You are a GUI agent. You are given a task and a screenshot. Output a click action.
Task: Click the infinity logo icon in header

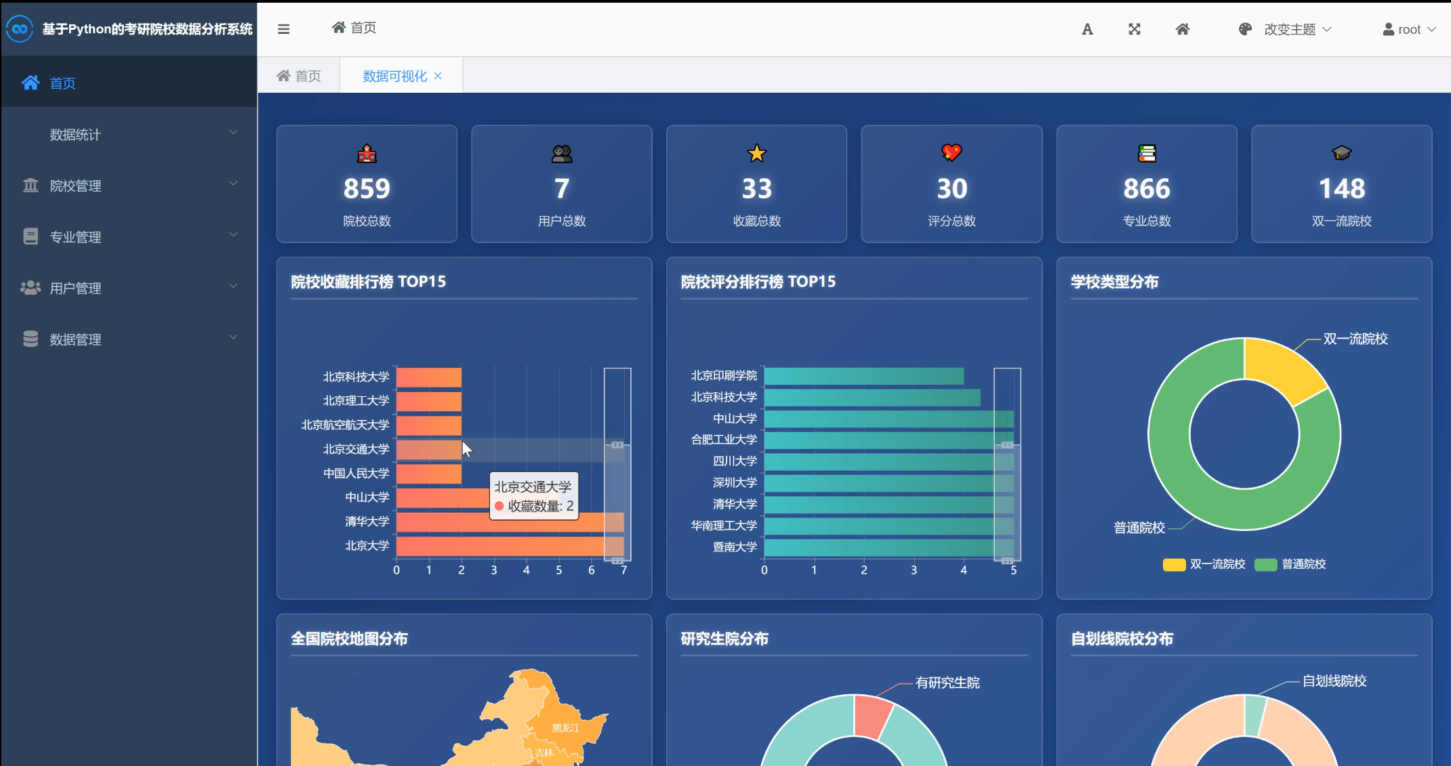20,28
